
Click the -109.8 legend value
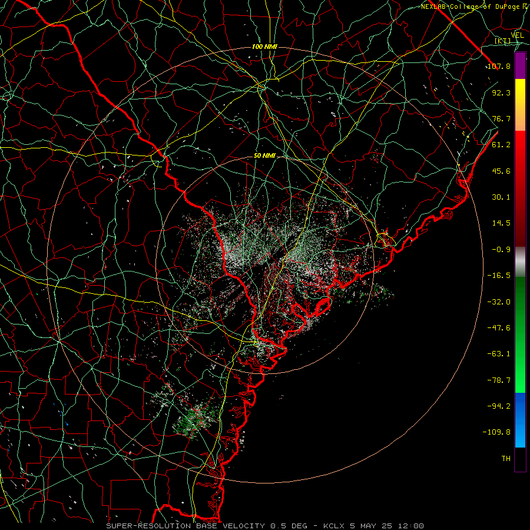click(x=496, y=432)
